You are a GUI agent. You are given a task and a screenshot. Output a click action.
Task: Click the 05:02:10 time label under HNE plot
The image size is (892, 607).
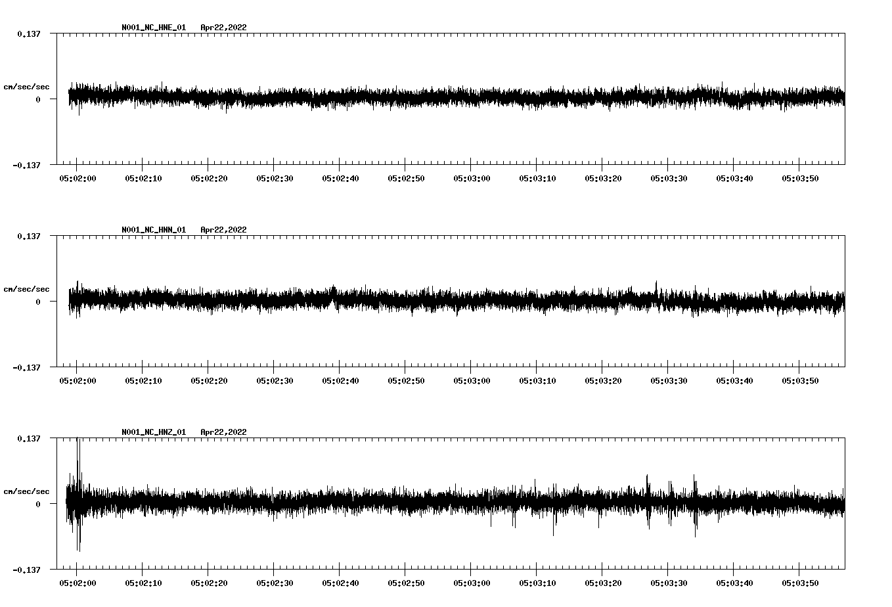pyautogui.click(x=143, y=178)
